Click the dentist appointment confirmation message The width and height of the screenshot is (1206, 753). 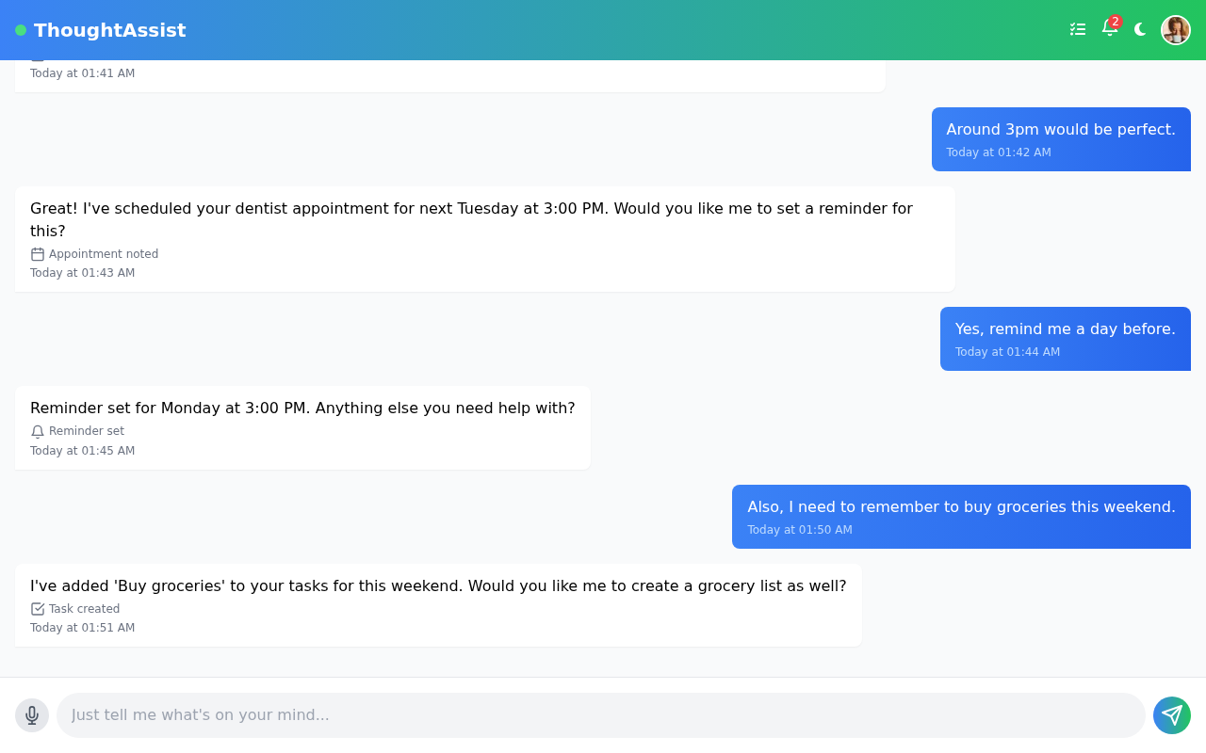[484, 238]
